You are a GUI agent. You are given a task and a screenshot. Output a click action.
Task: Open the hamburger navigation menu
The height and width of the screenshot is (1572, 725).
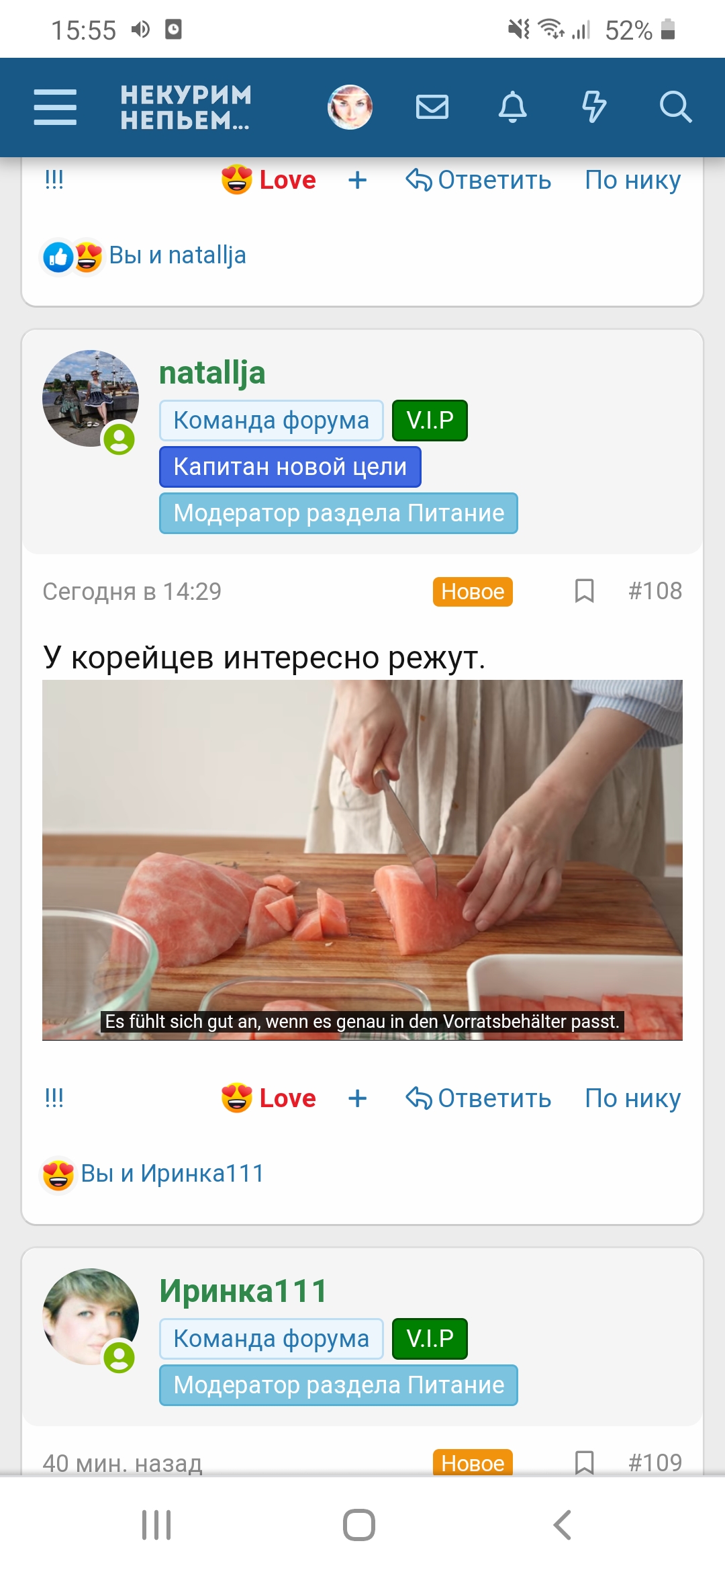pos(55,107)
